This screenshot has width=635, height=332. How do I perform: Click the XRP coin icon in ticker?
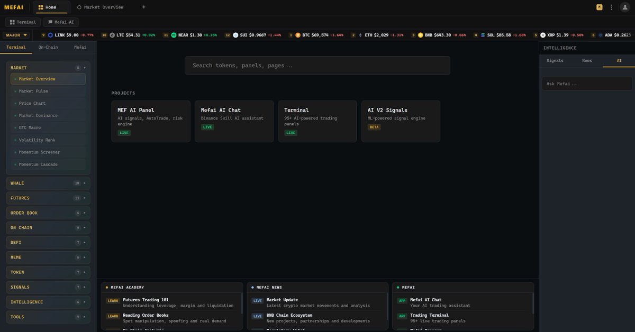click(543, 35)
